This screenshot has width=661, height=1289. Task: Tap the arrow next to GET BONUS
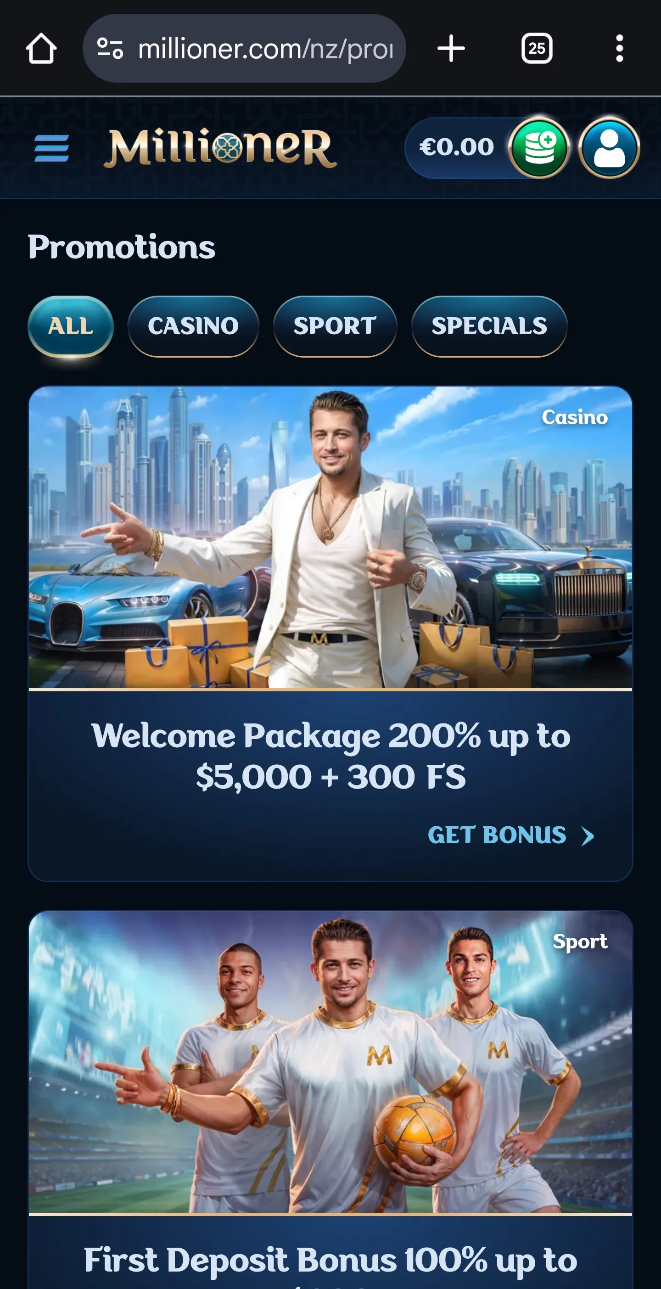click(x=588, y=836)
